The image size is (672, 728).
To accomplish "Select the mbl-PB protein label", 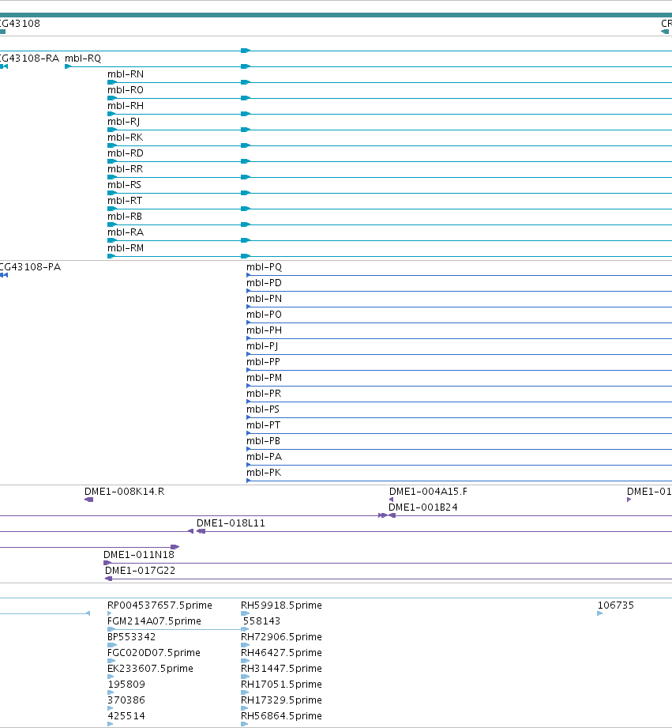I will 263,440.
